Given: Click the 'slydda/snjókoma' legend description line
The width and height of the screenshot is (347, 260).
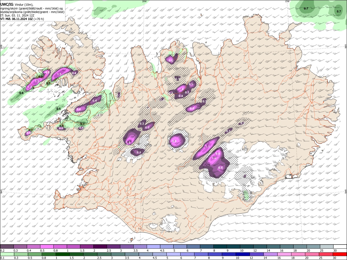Looking at the screenshot, I should [32, 12].
